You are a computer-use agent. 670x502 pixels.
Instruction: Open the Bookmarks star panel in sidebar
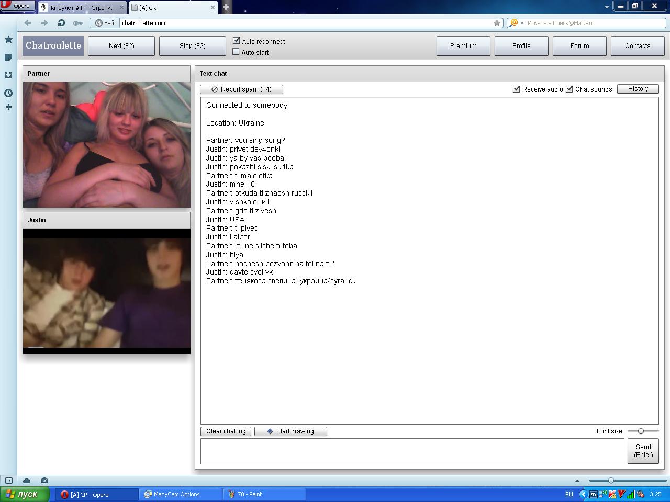[8, 40]
